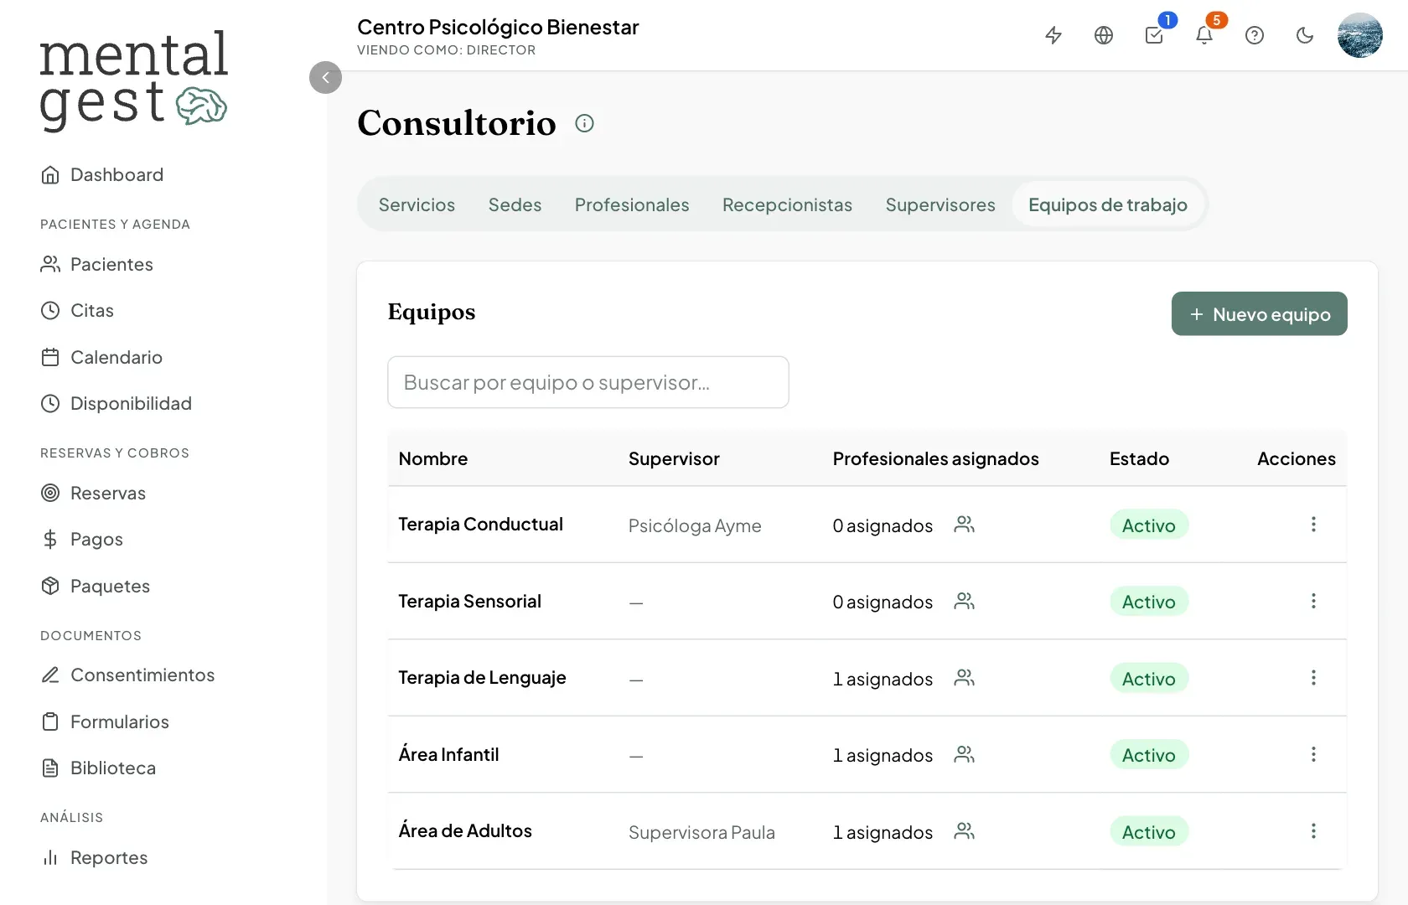Viewport: 1408px width, 905px height.
Task: Open actions menu for Área Infantil
Action: pos(1313,755)
